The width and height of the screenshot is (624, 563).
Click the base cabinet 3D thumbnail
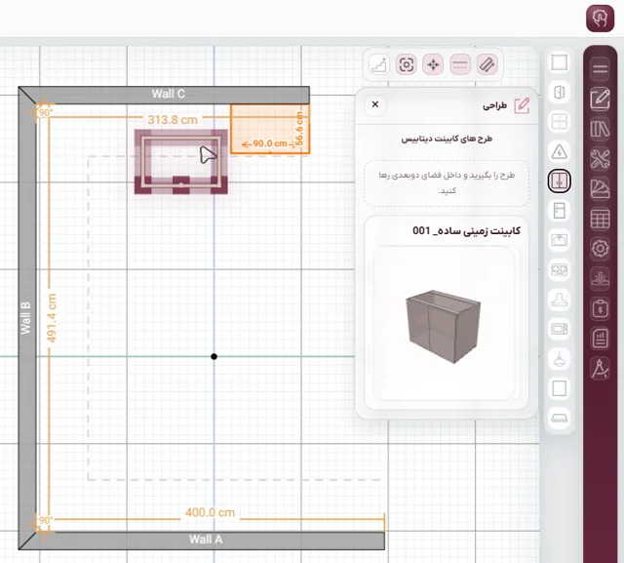(x=444, y=323)
